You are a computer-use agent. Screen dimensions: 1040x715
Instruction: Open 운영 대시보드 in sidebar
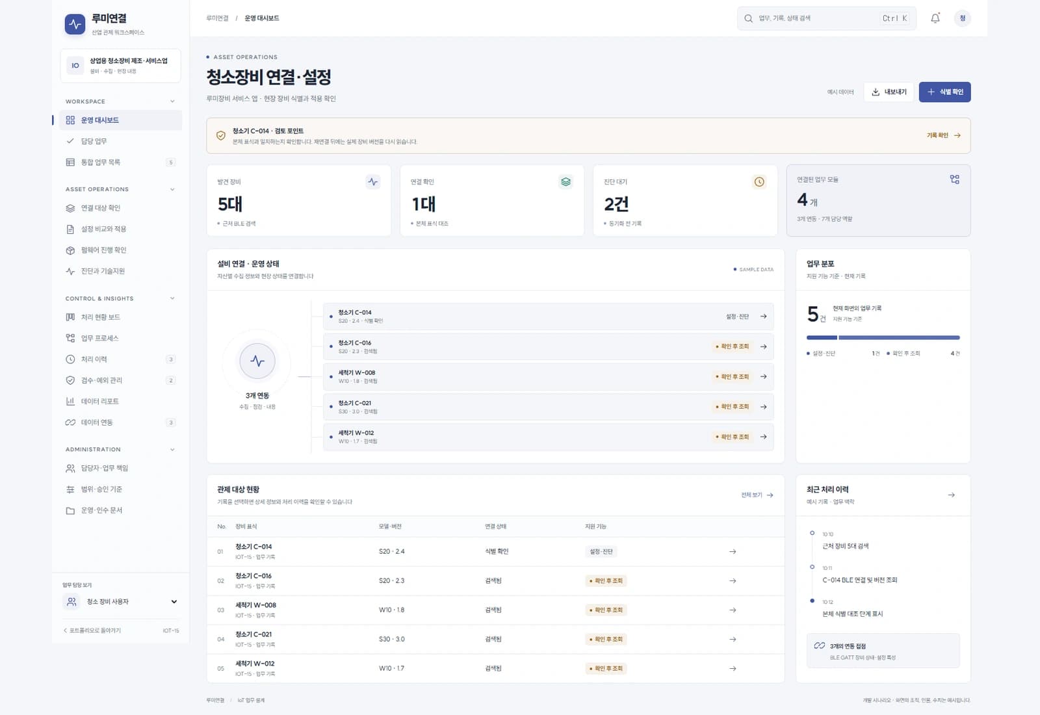click(x=121, y=120)
